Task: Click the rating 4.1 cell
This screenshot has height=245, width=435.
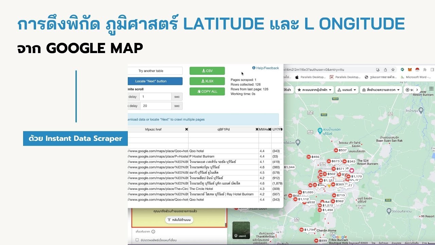Action: [265, 162]
